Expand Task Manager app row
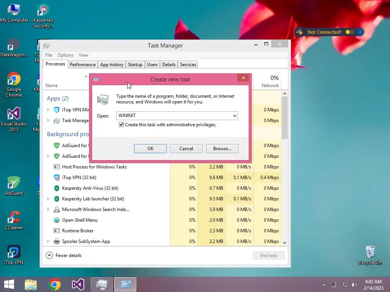This screenshot has width=390, height=292. [48, 121]
